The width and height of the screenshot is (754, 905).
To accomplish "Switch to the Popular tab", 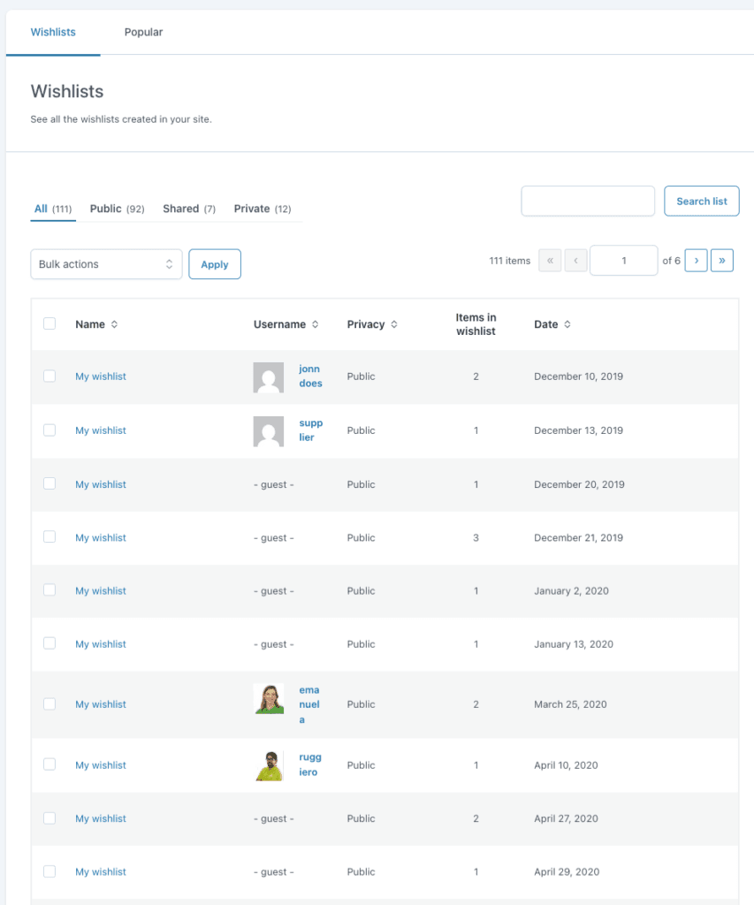I will [x=143, y=32].
